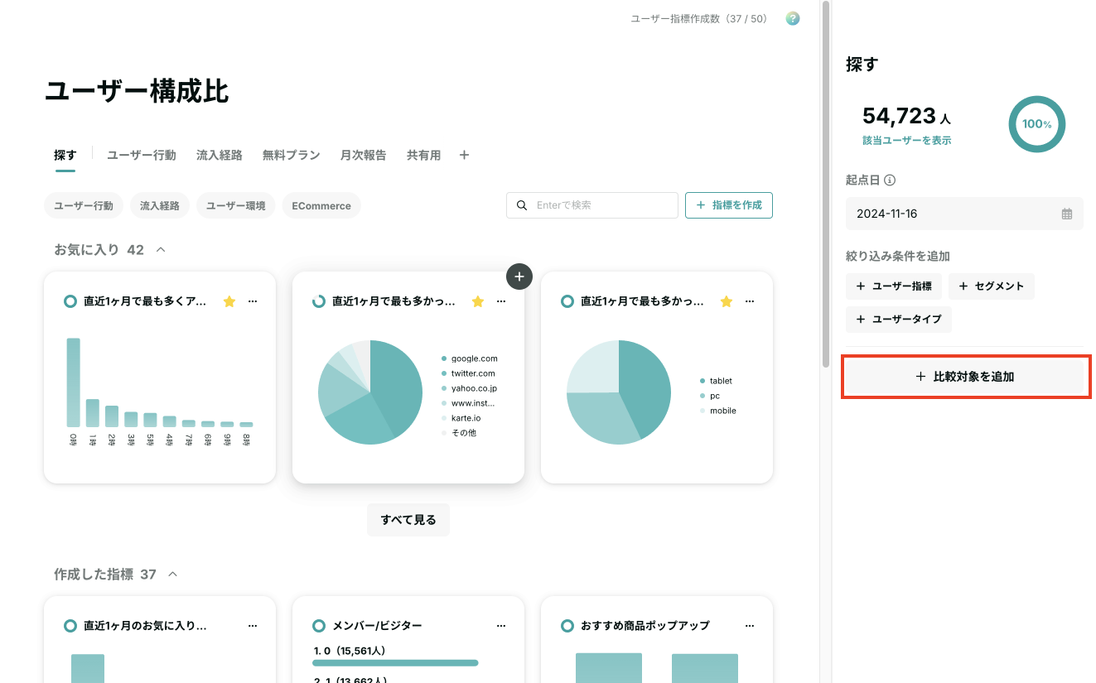Click the karte.io legend entry
The width and height of the screenshot is (1096, 683).
tap(461, 418)
